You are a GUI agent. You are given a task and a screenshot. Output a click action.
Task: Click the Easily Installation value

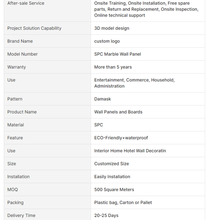point(112,177)
